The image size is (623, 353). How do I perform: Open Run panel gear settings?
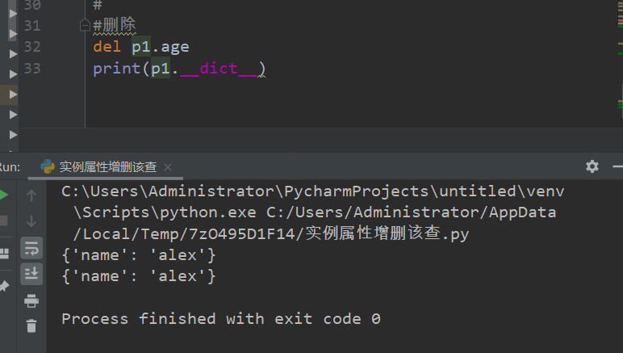(x=592, y=166)
